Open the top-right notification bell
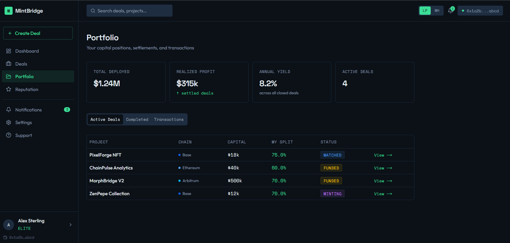This screenshot has width=510, height=243. [x=451, y=10]
